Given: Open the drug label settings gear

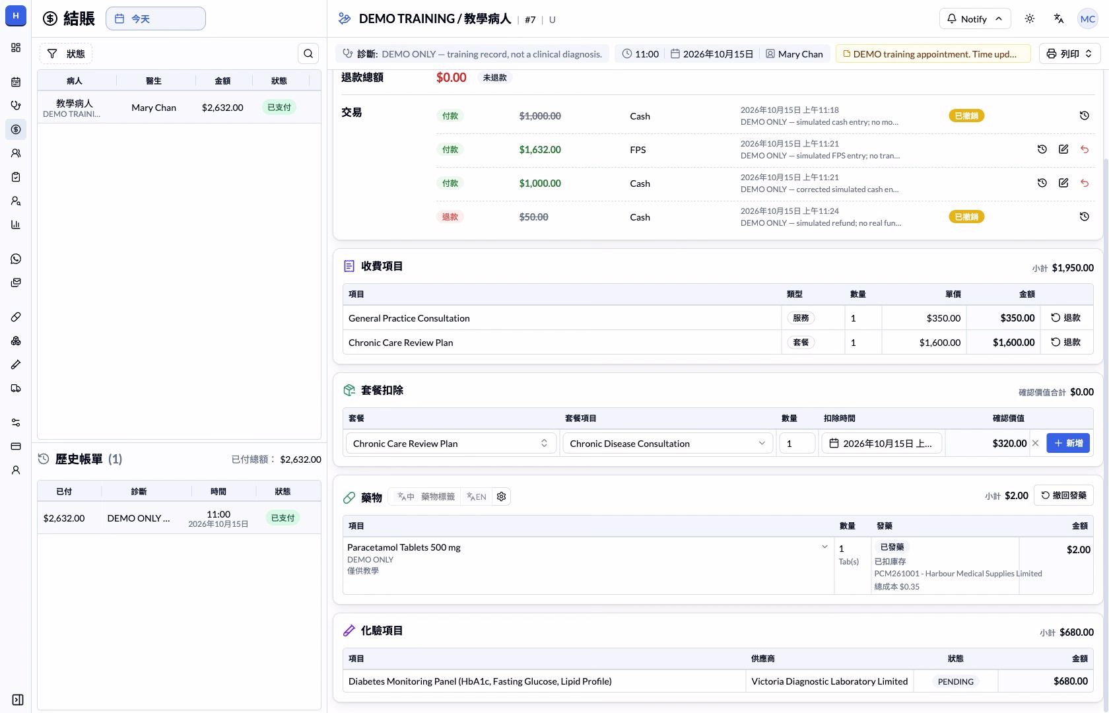Looking at the screenshot, I should pos(502,496).
